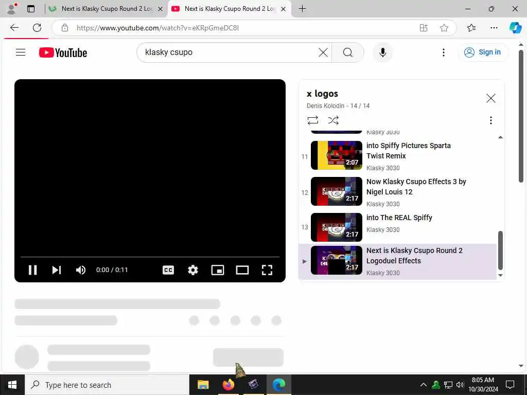Image resolution: width=527 pixels, height=395 pixels.
Task: Open playlist three-dot options menu
Action: [490, 120]
